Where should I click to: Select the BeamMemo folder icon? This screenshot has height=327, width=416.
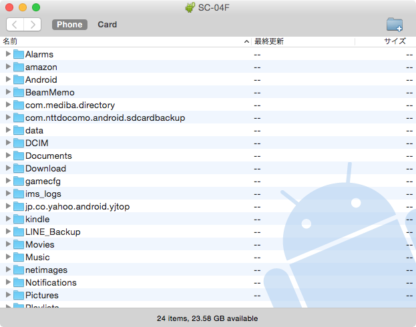[x=19, y=92]
